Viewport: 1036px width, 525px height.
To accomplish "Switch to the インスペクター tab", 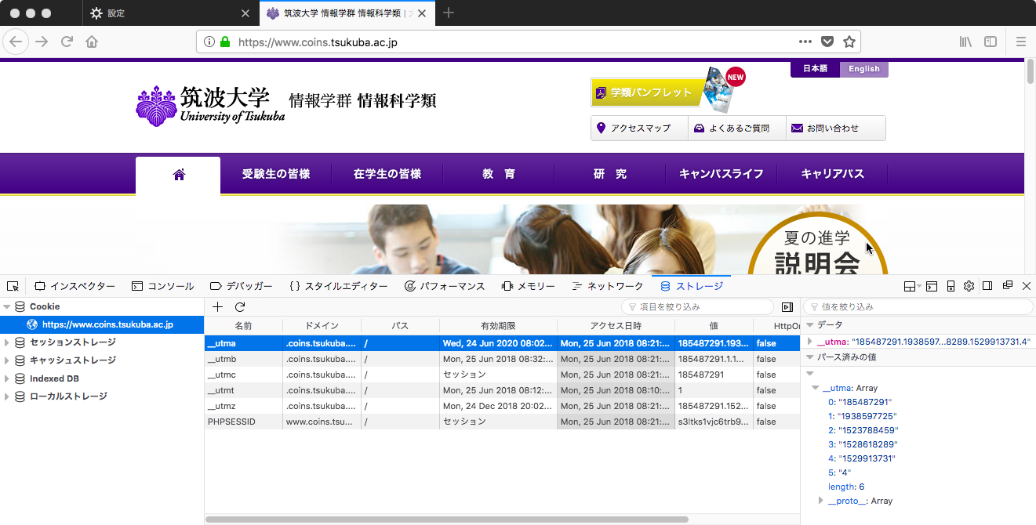I will (x=75, y=286).
